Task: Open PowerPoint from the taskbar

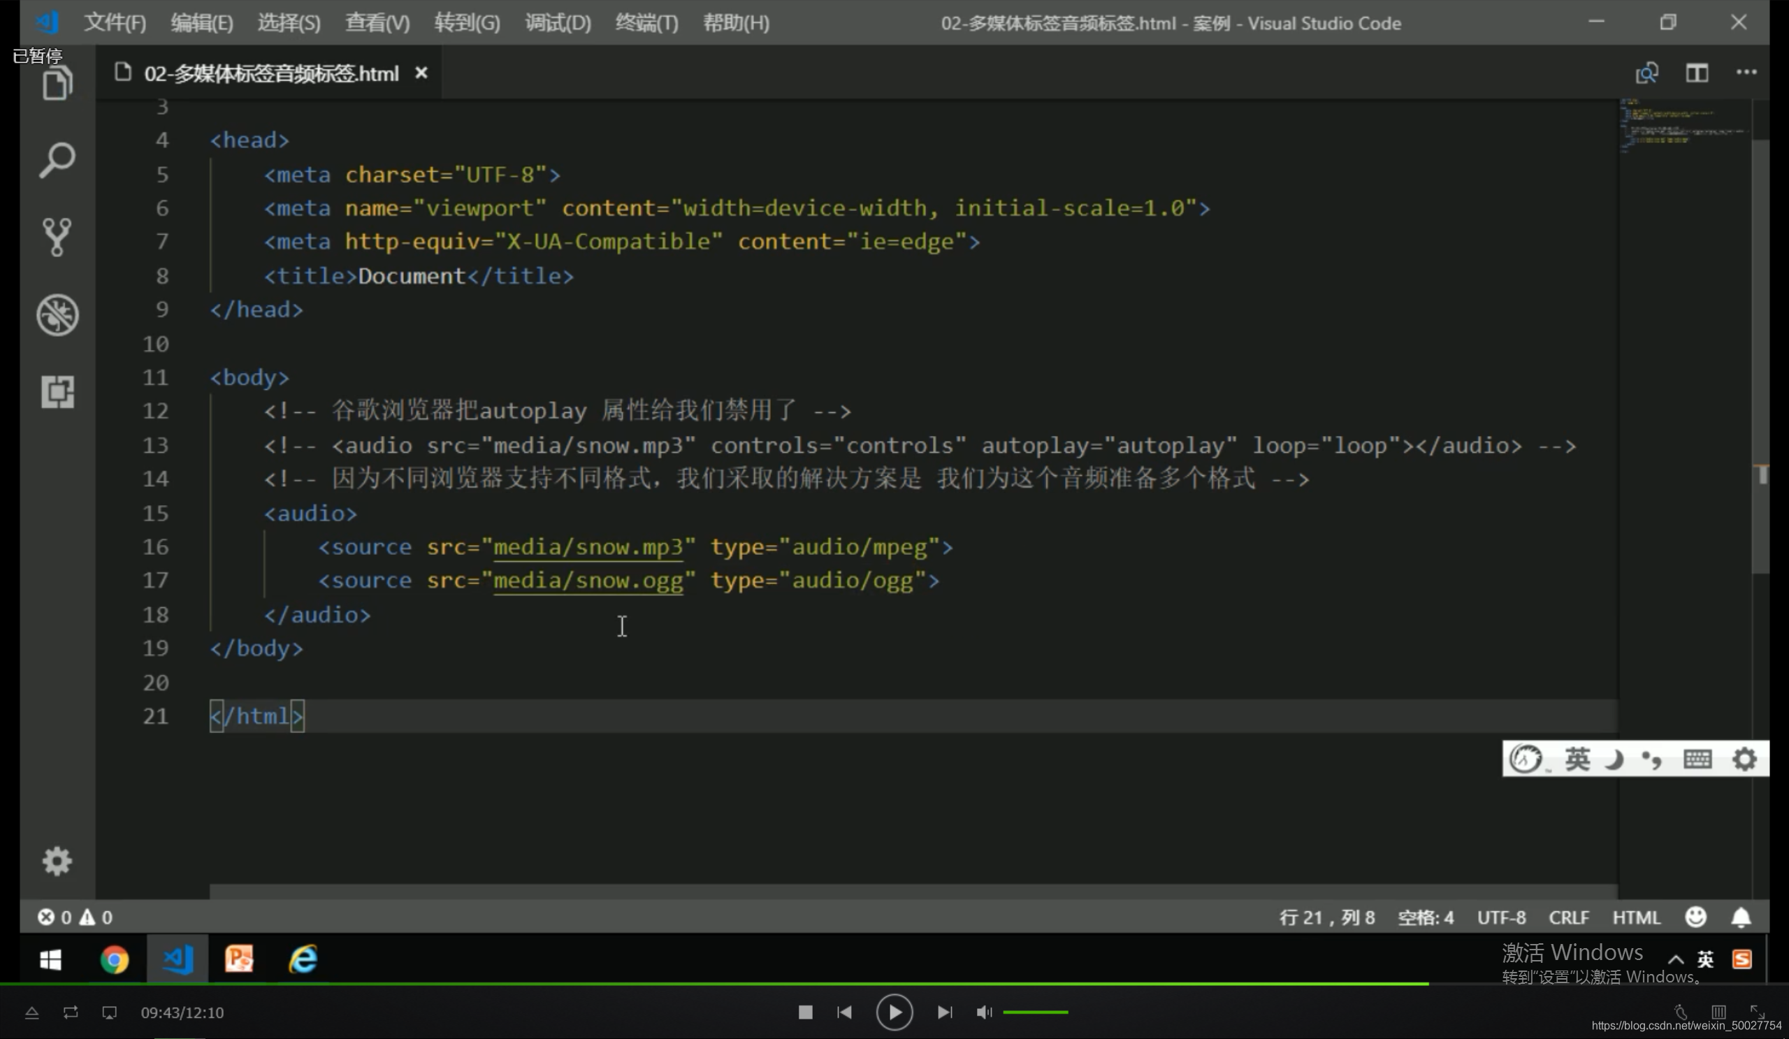Action: pyautogui.click(x=239, y=959)
